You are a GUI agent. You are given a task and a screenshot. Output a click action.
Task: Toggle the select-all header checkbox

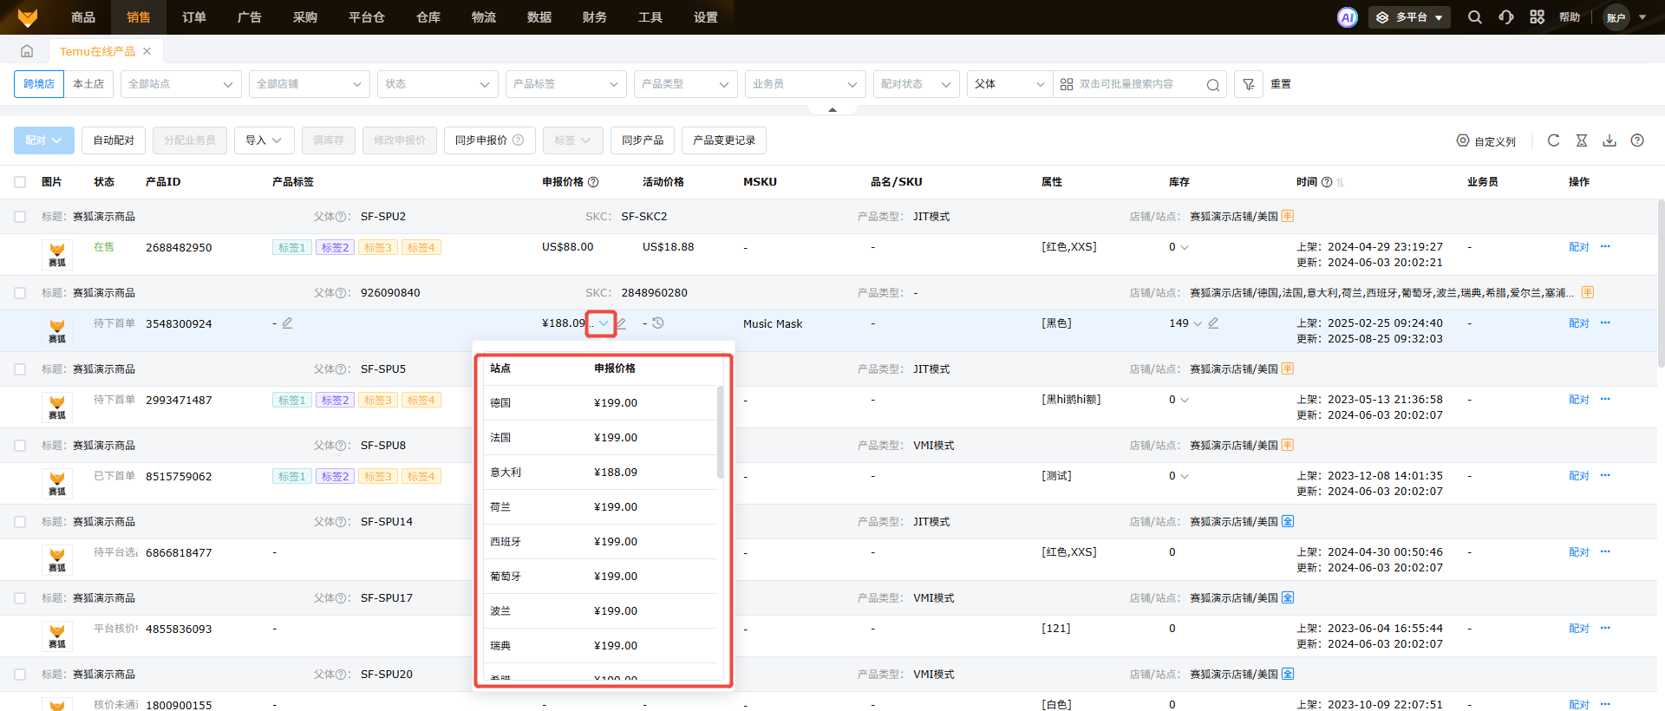[20, 182]
